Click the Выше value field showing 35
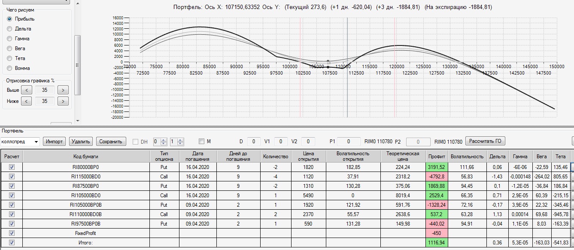This screenshot has height=250, width=574. pos(45,90)
